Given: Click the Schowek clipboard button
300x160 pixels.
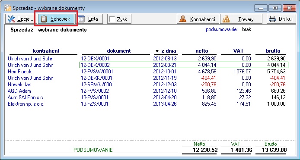Looking at the screenshot, I should 56,19.
